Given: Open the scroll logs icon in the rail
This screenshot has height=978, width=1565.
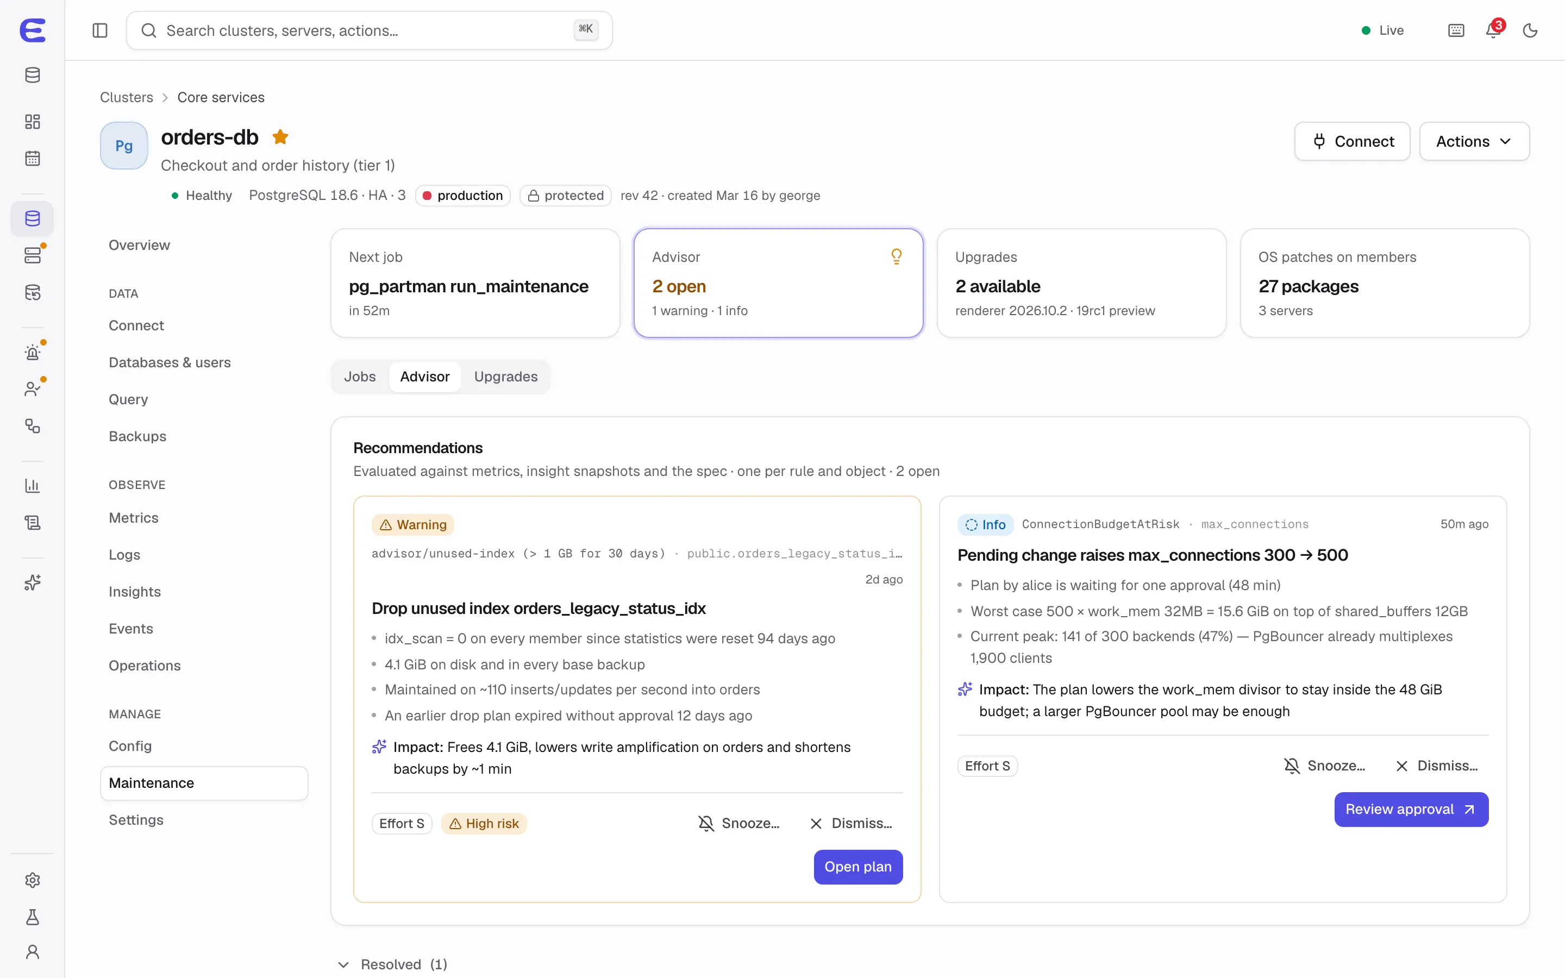Looking at the screenshot, I should (33, 523).
